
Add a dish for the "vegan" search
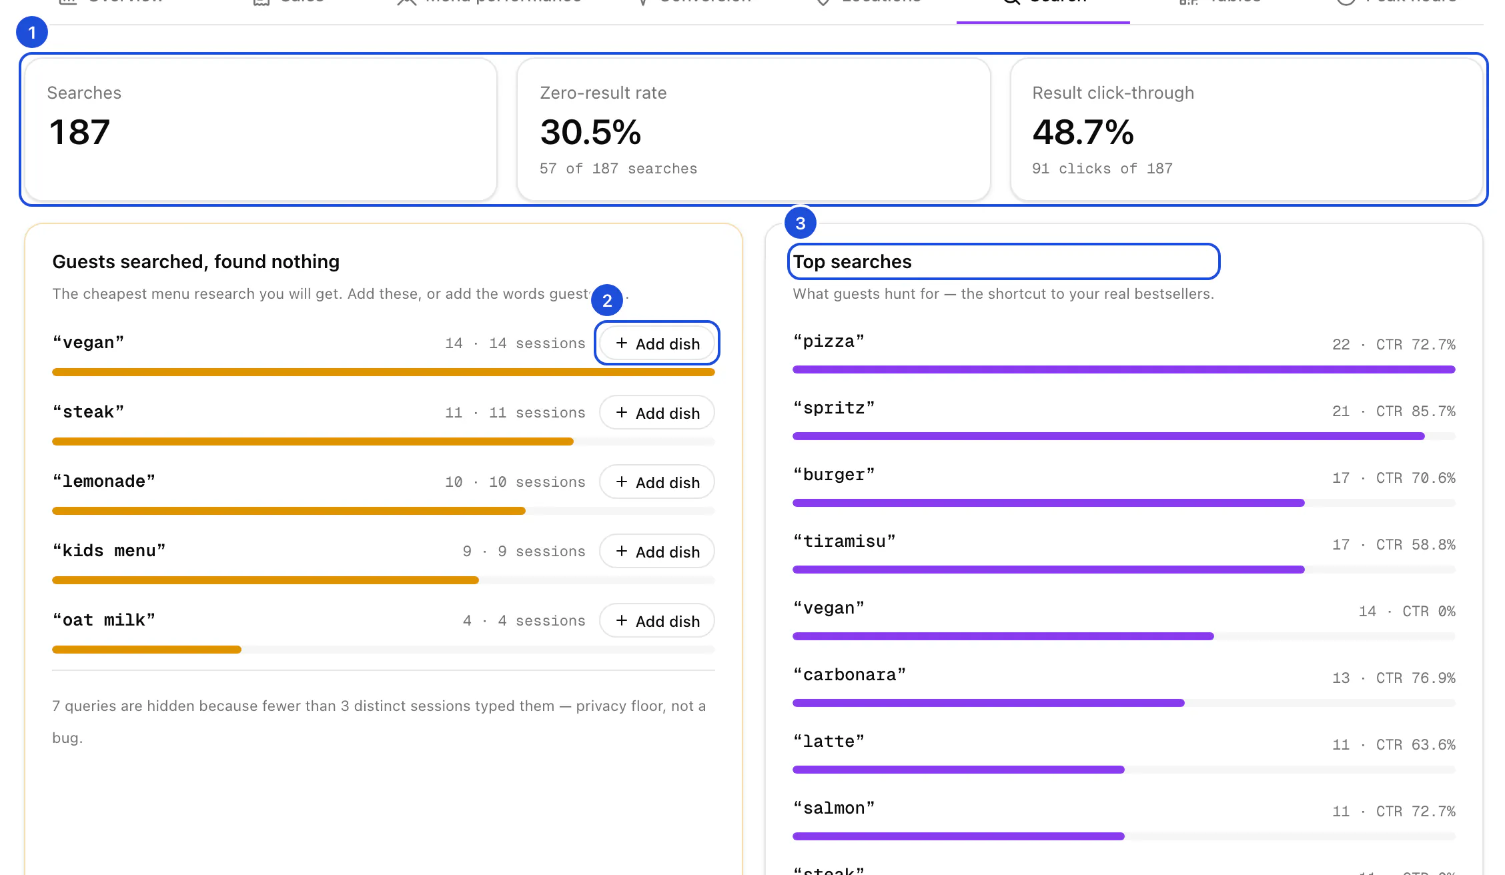click(x=657, y=343)
